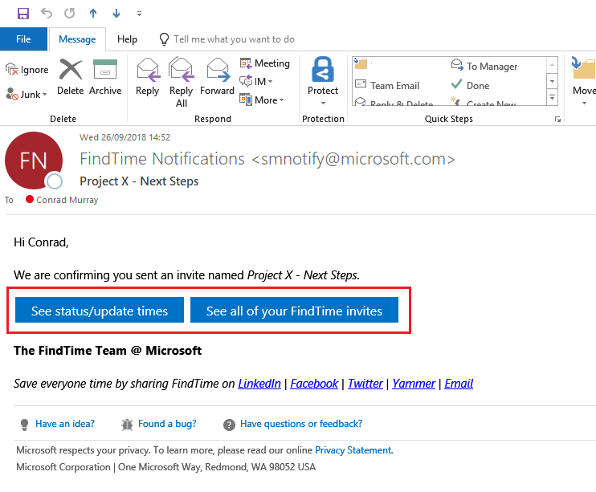
Task: Click the Project X - Next Steps subject
Action: click(139, 181)
